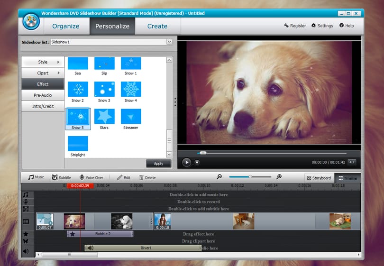Image resolution: width=384 pixels, height=266 pixels.
Task: Start a Voice Over recording
Action: 91,177
